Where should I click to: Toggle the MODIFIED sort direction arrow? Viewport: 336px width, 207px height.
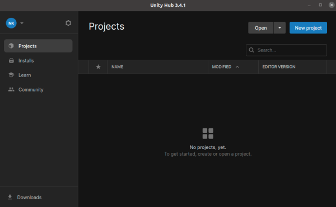tap(237, 67)
